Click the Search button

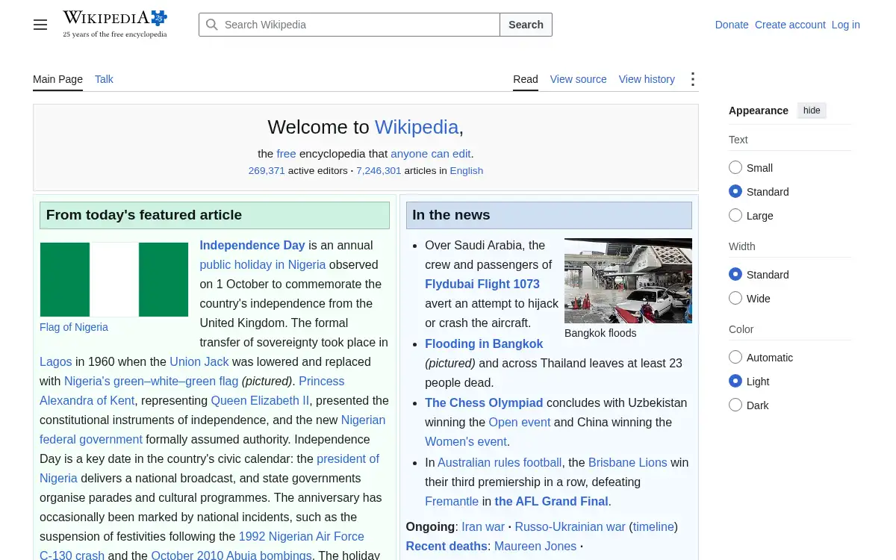point(526,25)
